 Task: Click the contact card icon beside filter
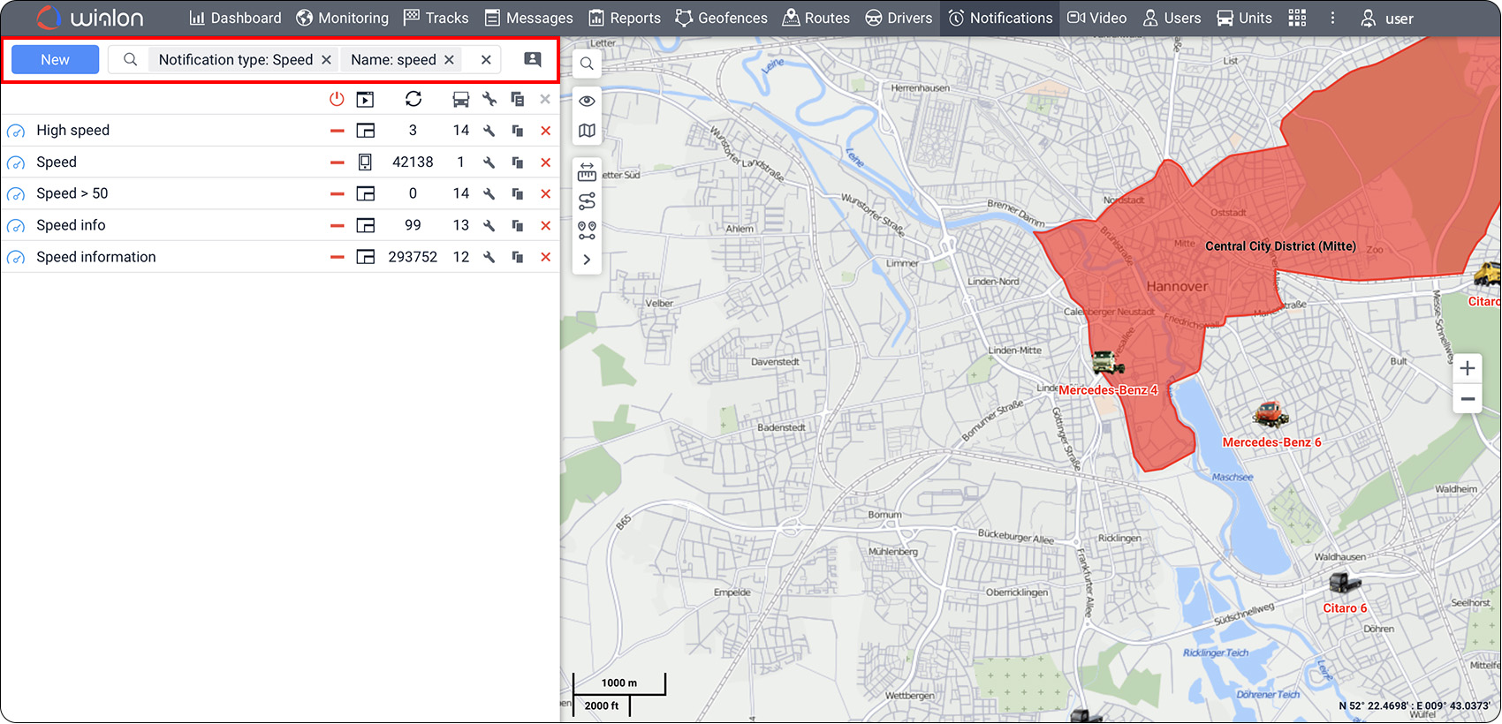coord(532,59)
